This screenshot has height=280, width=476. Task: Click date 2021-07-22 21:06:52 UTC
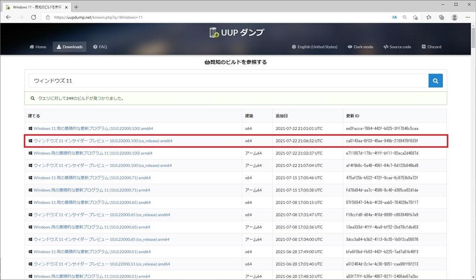299,141
